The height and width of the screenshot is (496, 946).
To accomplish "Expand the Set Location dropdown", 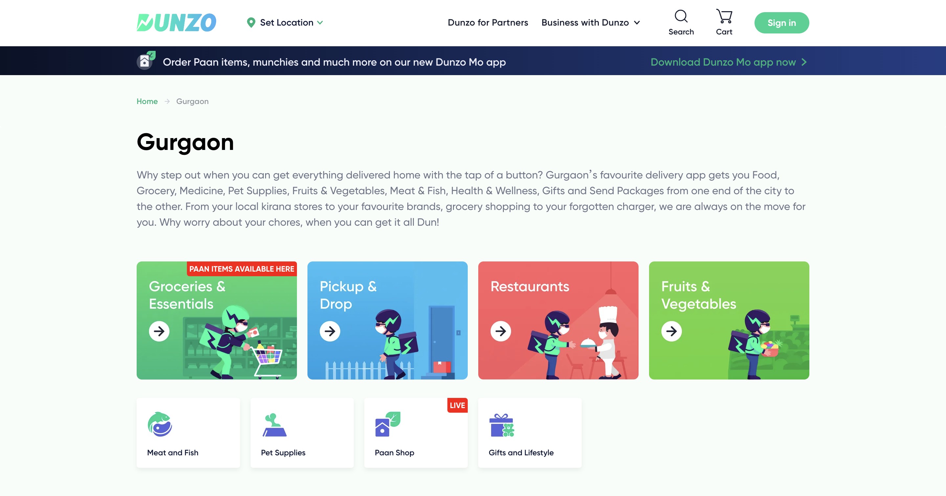I will [x=320, y=22].
